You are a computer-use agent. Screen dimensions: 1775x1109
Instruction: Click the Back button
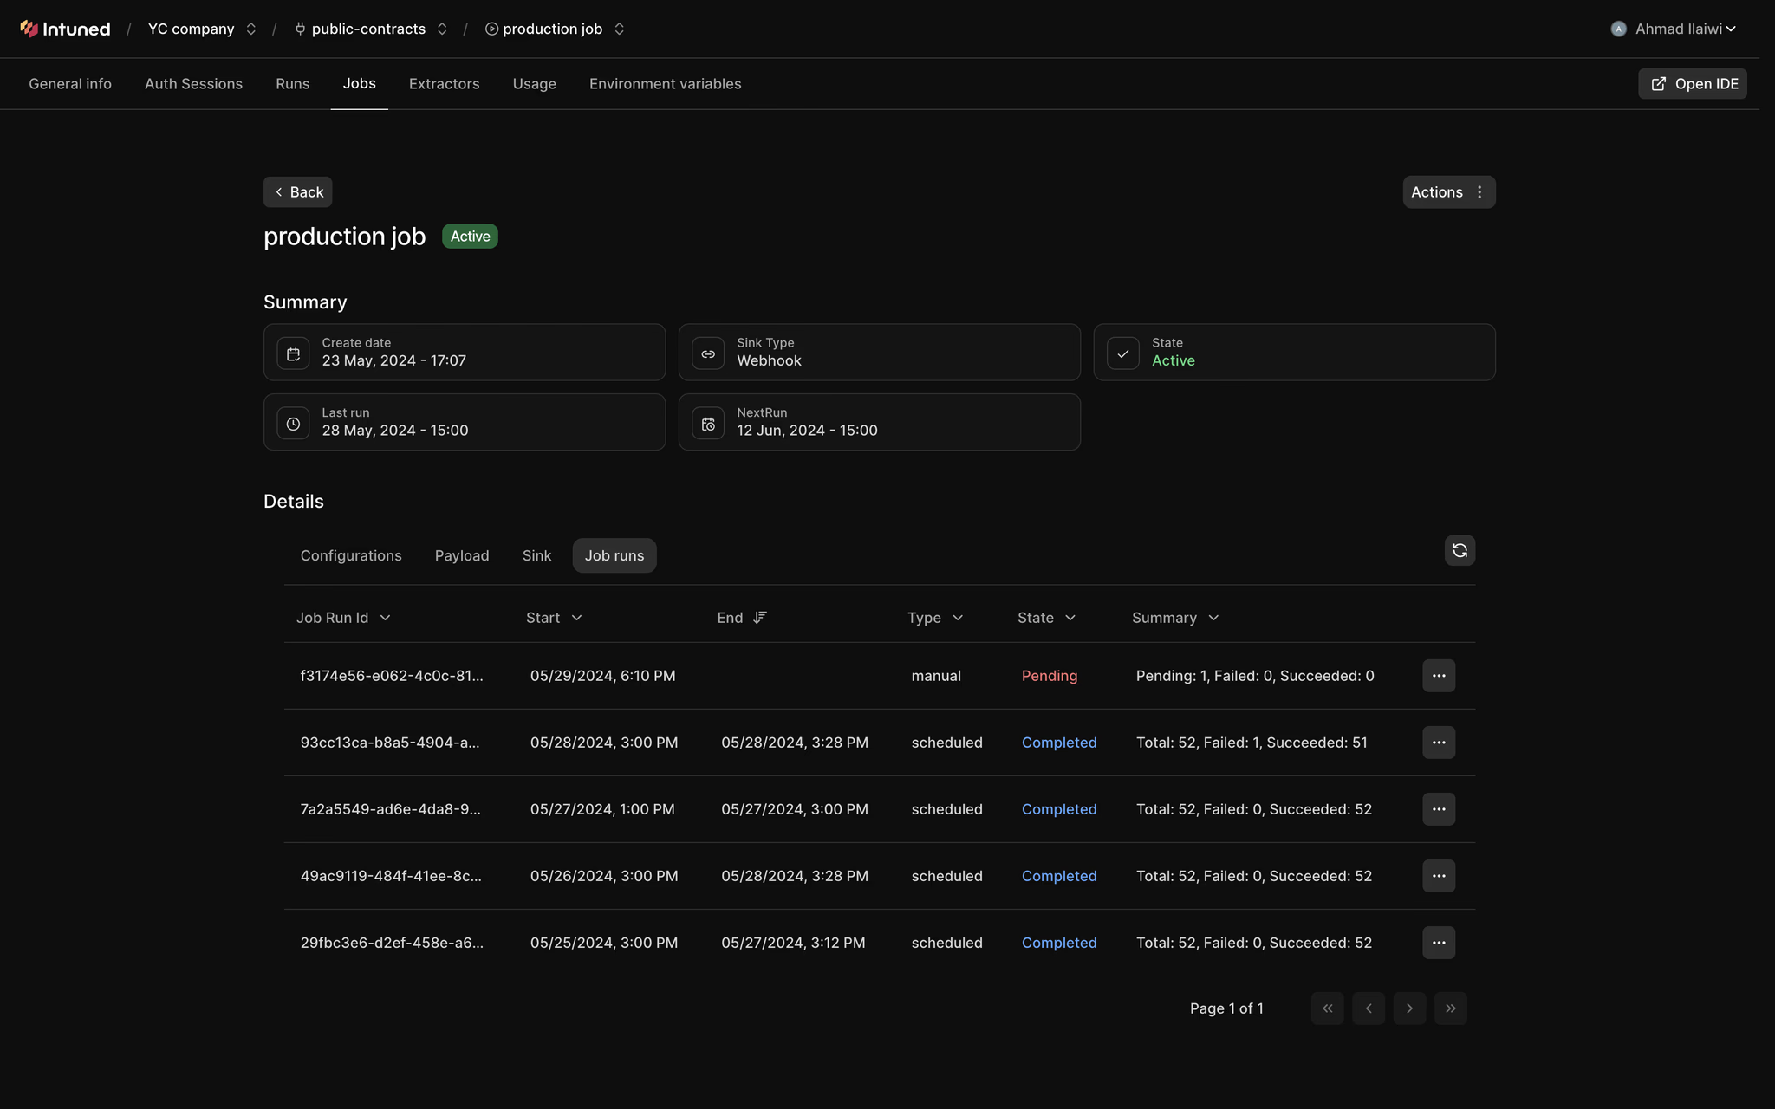click(298, 192)
